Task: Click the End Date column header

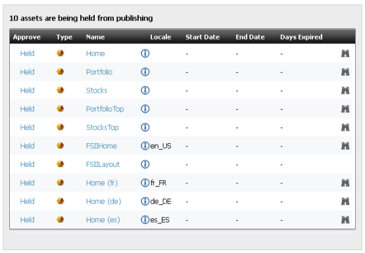Action: (250, 37)
